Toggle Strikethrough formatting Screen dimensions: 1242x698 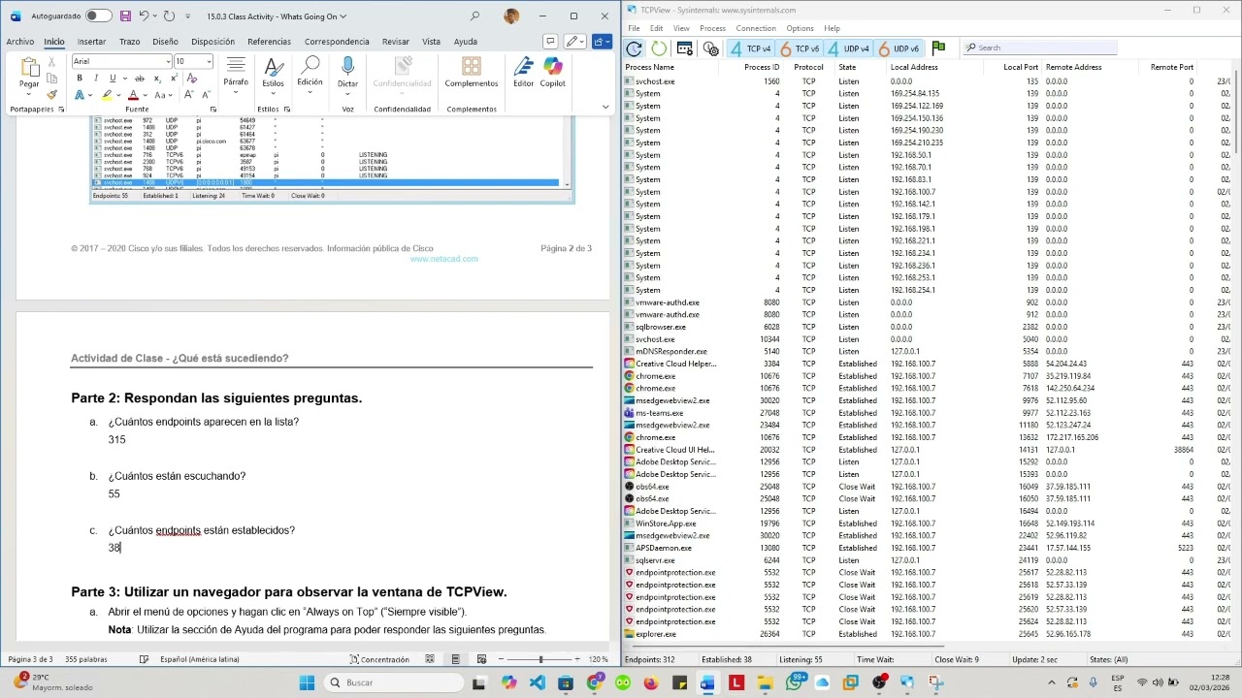pos(140,79)
